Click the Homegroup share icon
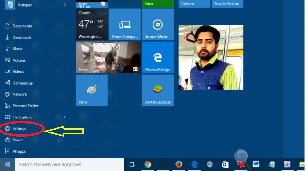Screen dimensions: 306x171 (x=8, y=83)
